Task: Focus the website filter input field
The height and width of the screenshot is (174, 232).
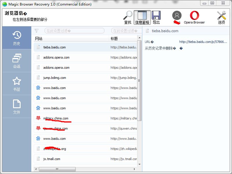Action: [75, 31]
